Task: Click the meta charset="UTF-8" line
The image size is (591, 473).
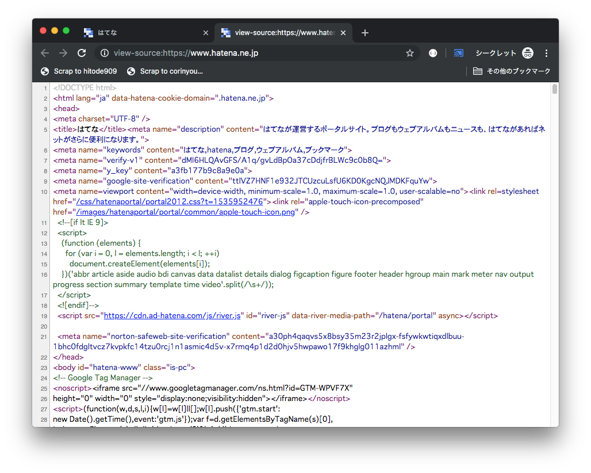Action: pyautogui.click(x=102, y=119)
